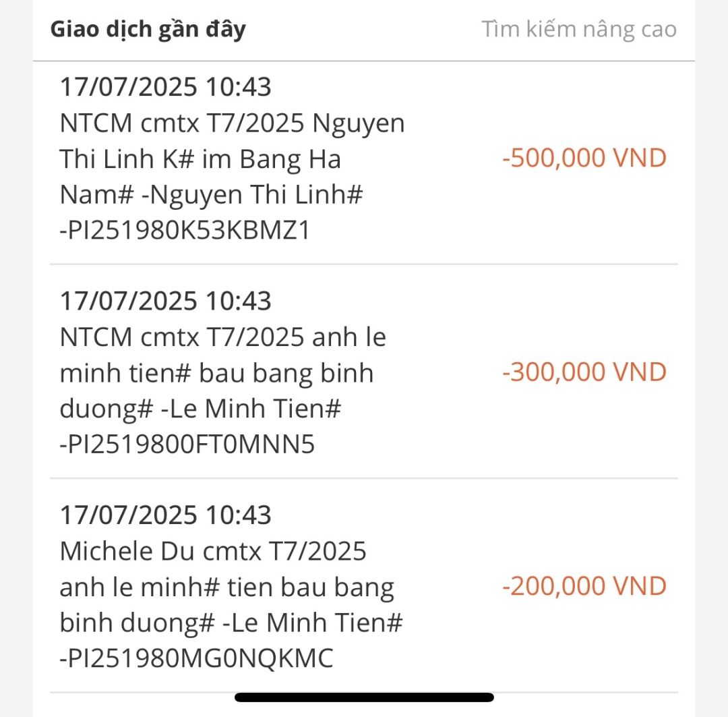Open the transaction starting with Michele Du
Viewport: 728px width, 717px height.
(213, 552)
